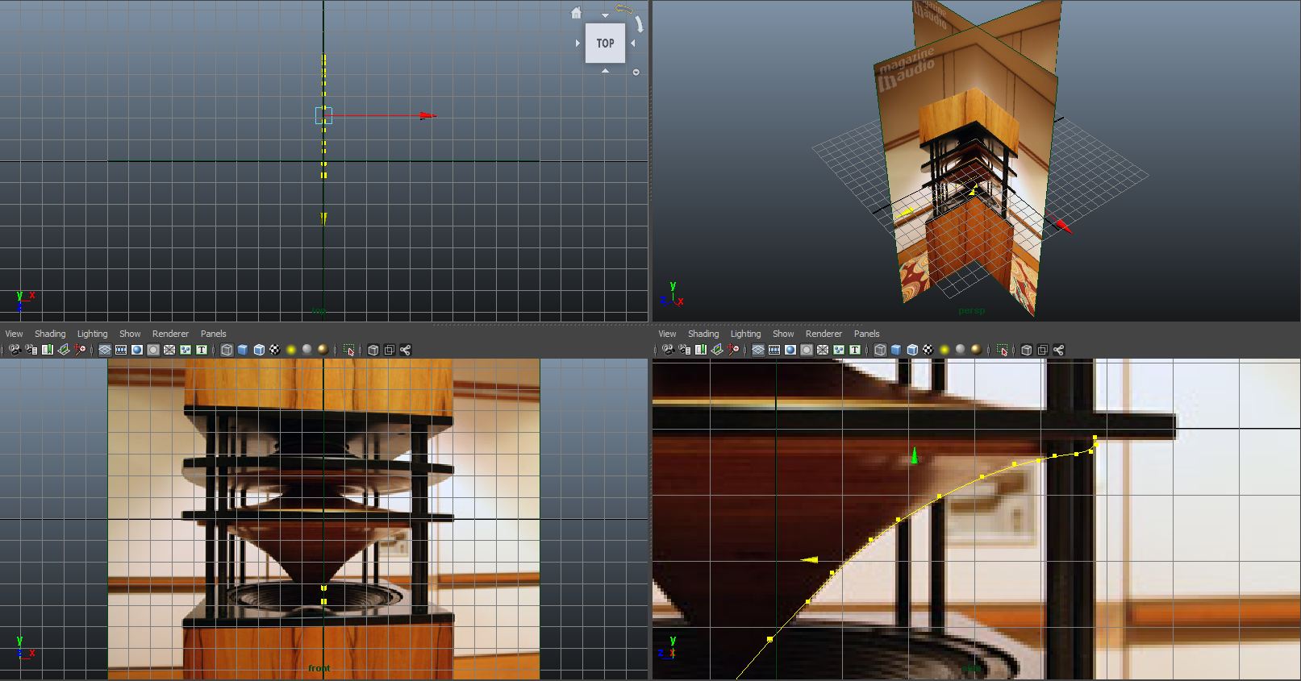Toggle Grid display in front panel toolbar

point(106,350)
